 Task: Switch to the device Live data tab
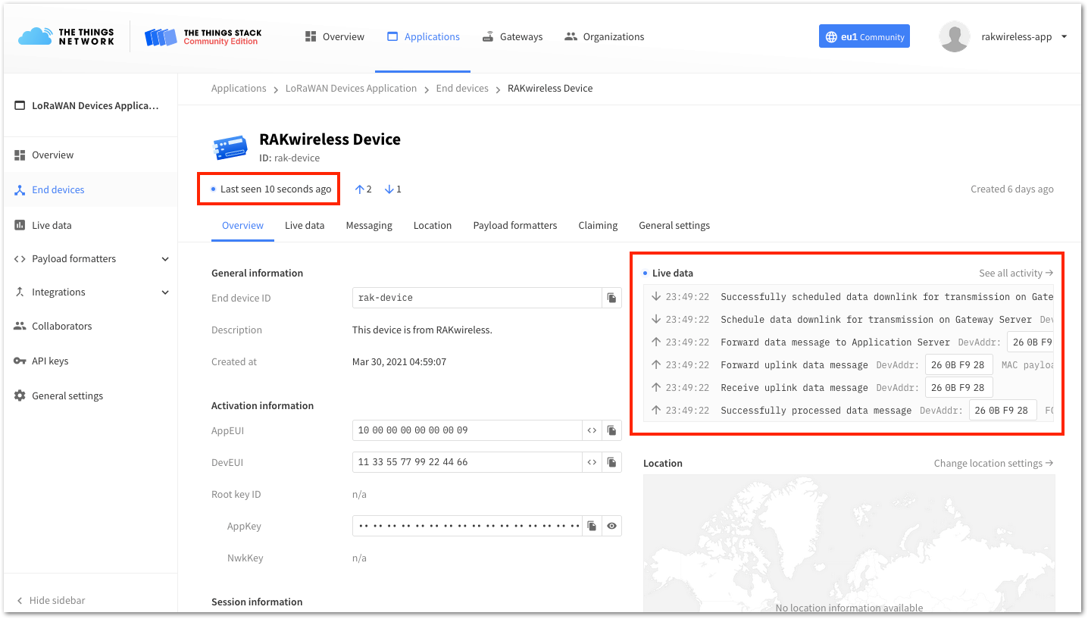pos(305,226)
